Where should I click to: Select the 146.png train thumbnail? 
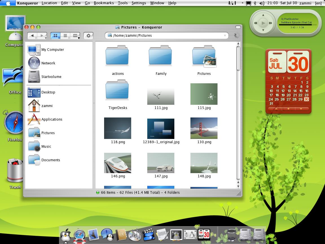(118, 163)
